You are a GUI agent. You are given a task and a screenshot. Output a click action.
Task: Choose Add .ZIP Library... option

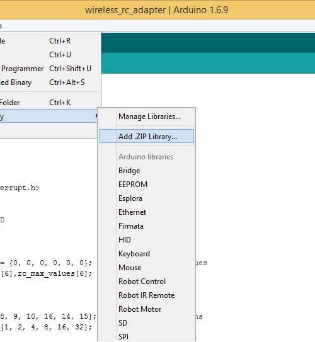coord(146,136)
